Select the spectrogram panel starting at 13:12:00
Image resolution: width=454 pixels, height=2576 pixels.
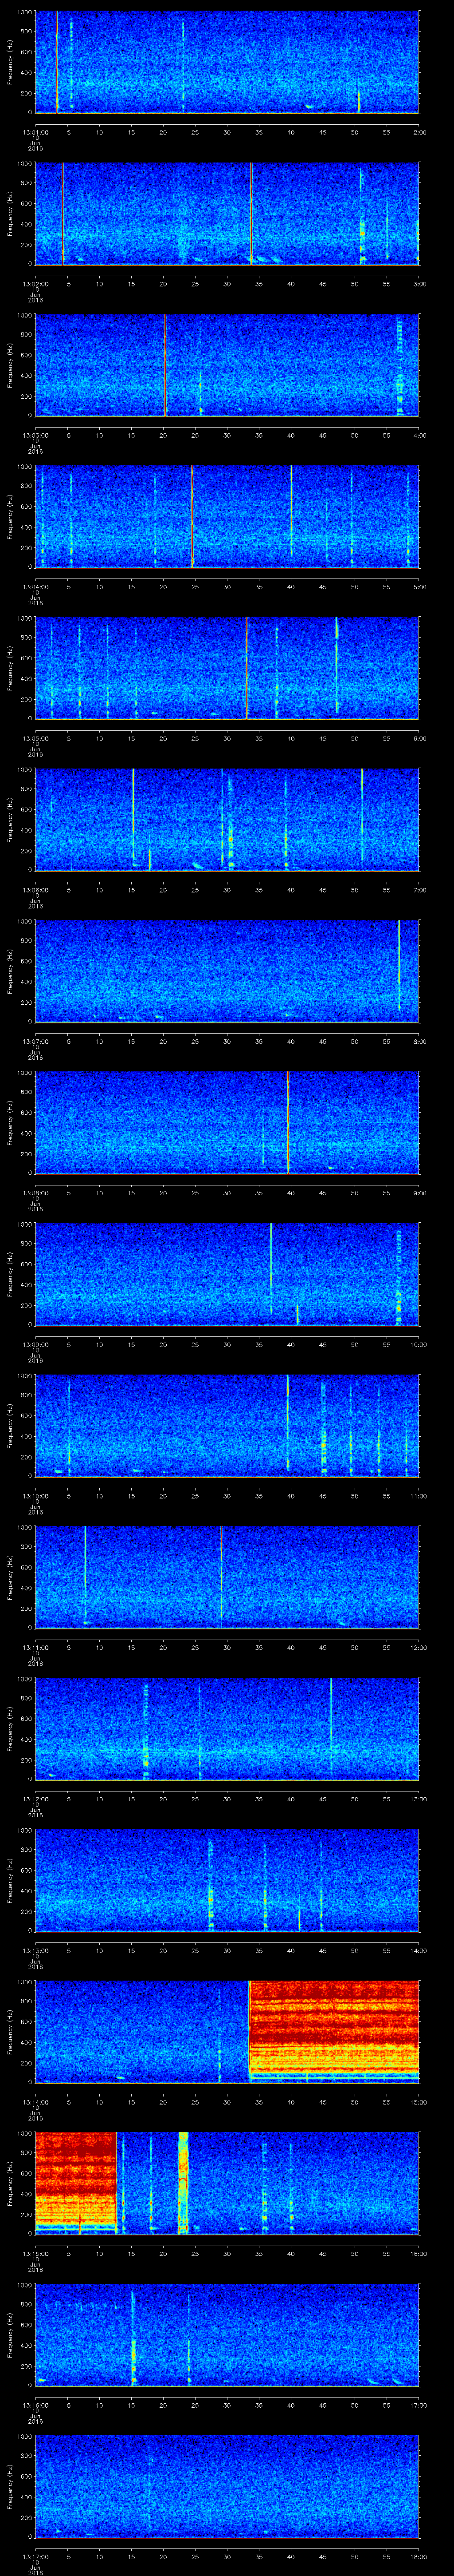pyautogui.click(x=227, y=1728)
